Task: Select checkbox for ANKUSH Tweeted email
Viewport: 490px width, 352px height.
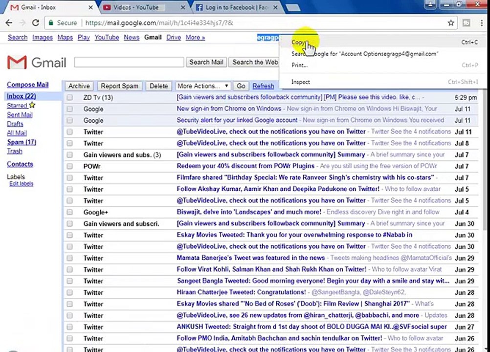Action: (70, 327)
